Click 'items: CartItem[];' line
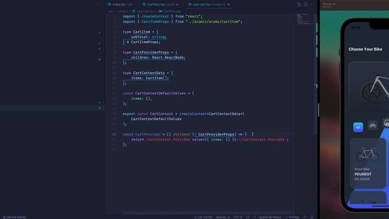Viewport: 389px width, 219px height. pyautogui.click(x=150, y=78)
